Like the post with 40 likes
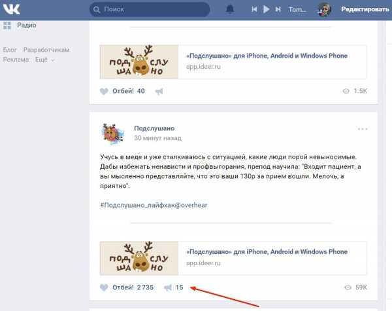 [x=104, y=91]
